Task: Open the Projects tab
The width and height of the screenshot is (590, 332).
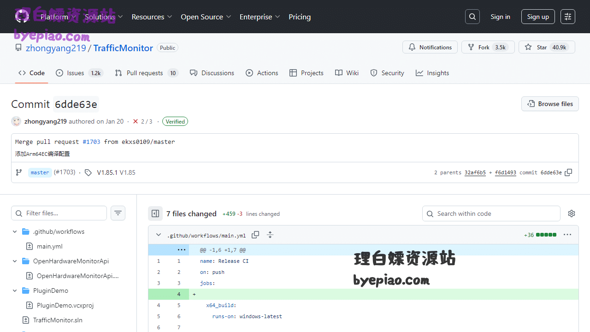Action: (307, 73)
